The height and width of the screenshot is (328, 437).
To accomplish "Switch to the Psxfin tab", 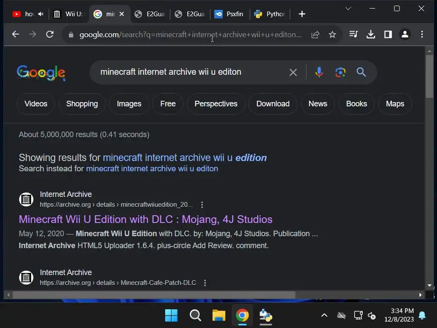I will [x=229, y=14].
